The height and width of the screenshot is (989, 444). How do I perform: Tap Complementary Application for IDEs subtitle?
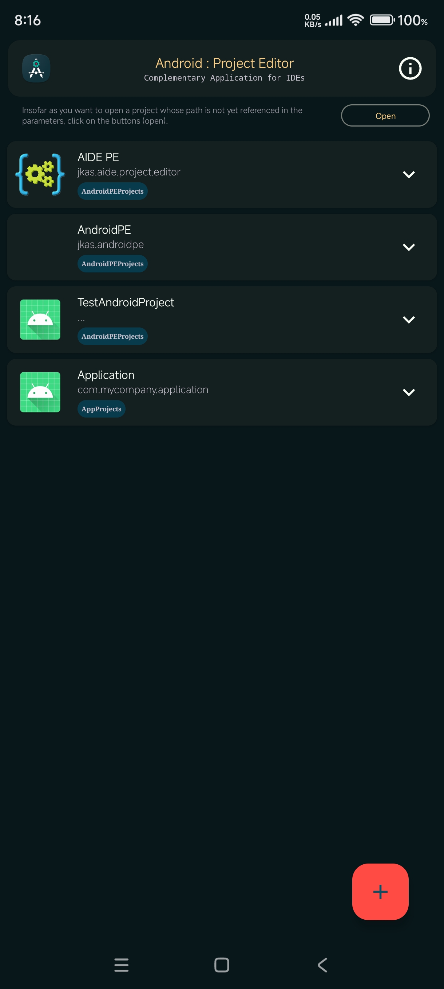[225, 78]
